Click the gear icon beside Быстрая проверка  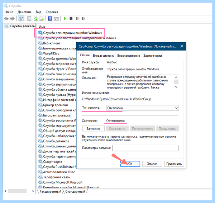[40, 115]
